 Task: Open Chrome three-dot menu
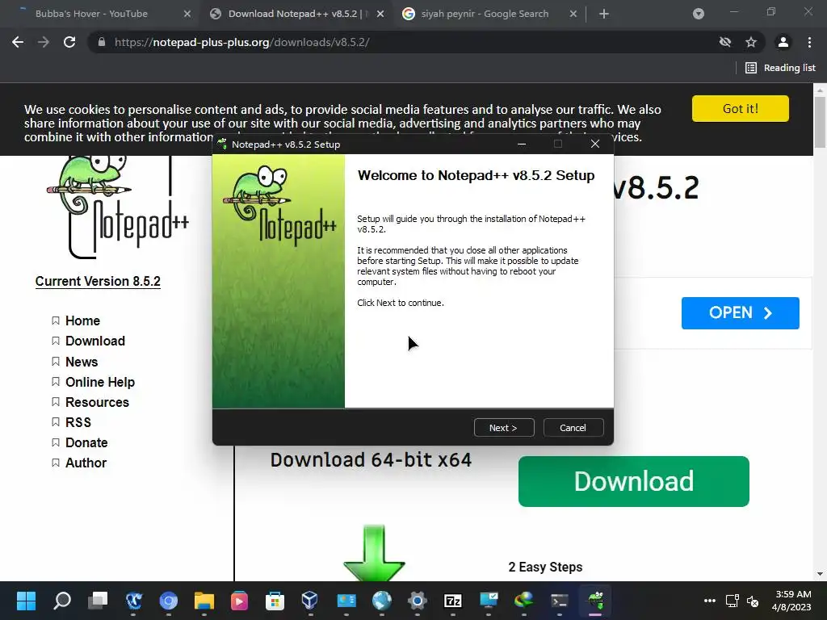pos(809,42)
